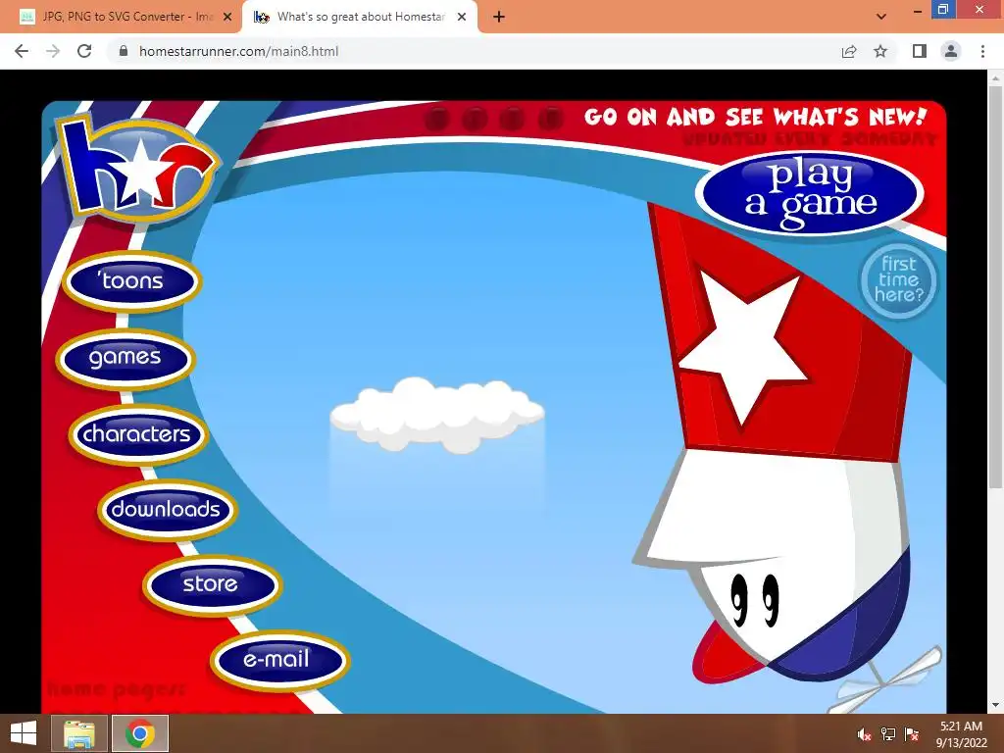This screenshot has width=1004, height=753.
Task: Click the Chrome taskbar icon
Action: coord(140,733)
